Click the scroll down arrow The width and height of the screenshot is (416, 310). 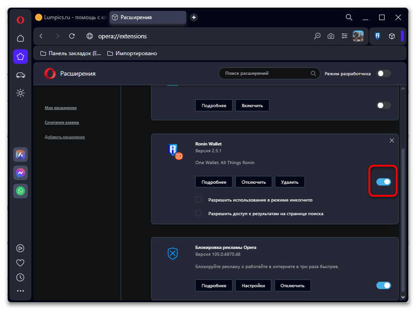tap(403, 297)
